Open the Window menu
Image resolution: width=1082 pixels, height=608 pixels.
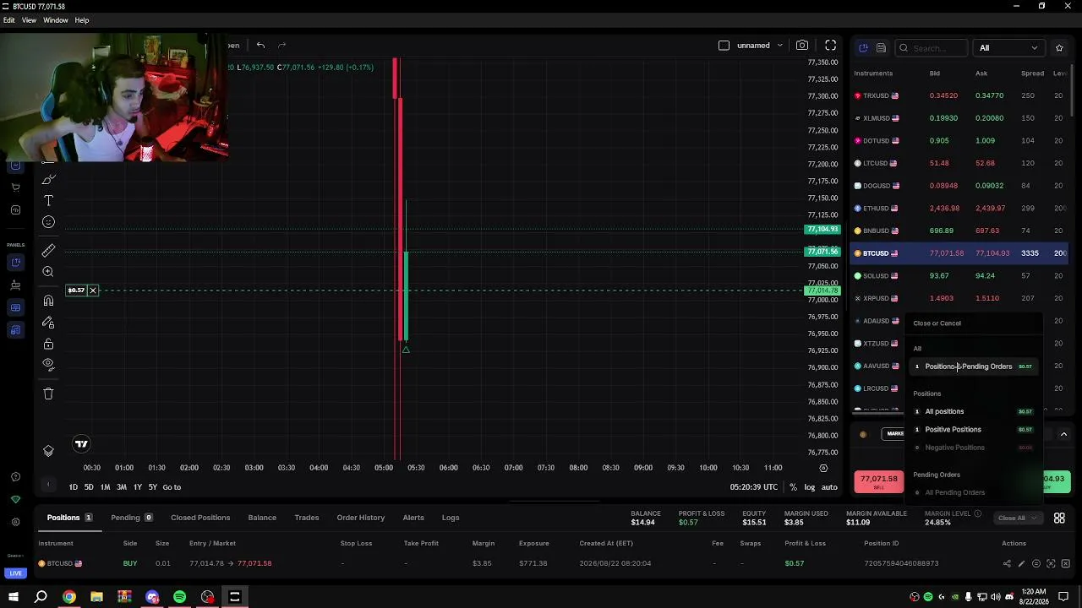click(56, 20)
